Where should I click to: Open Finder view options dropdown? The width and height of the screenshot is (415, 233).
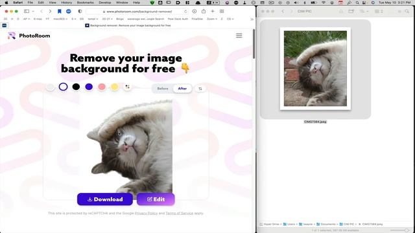(379, 12)
